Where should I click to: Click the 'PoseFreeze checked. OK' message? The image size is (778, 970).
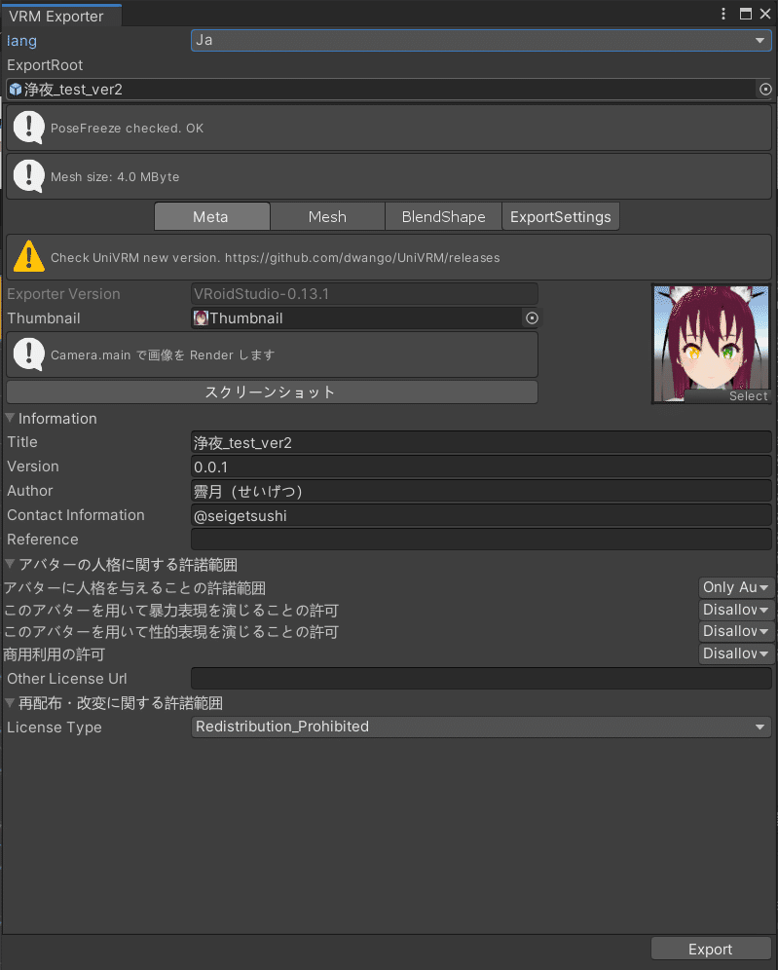127,128
